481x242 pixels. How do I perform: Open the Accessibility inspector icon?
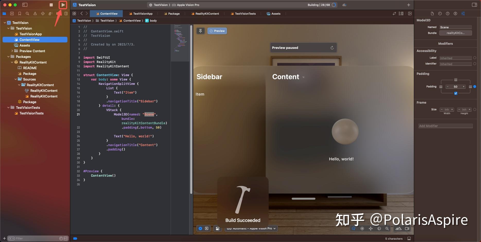coord(455,14)
